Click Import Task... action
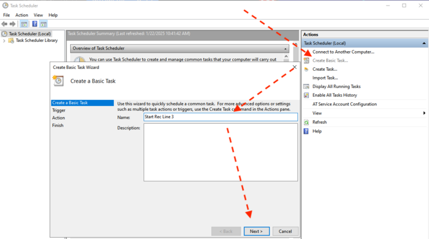This screenshot has height=239, width=429. 325,78
